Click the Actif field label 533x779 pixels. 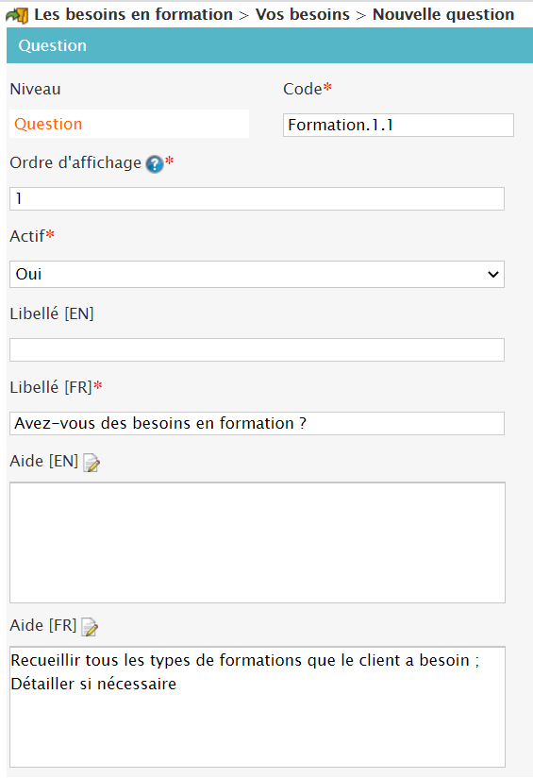27,236
